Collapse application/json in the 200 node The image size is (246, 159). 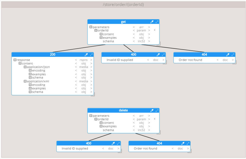25,67
